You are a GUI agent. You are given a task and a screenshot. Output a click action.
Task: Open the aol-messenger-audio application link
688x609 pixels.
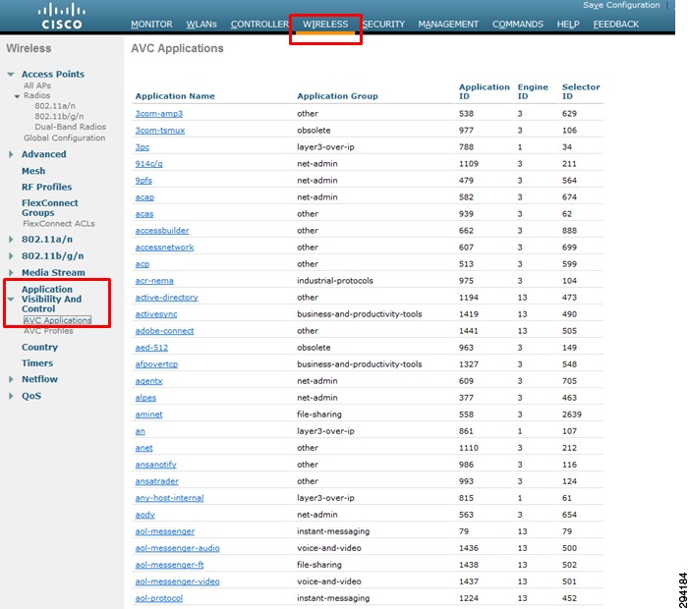(x=177, y=548)
